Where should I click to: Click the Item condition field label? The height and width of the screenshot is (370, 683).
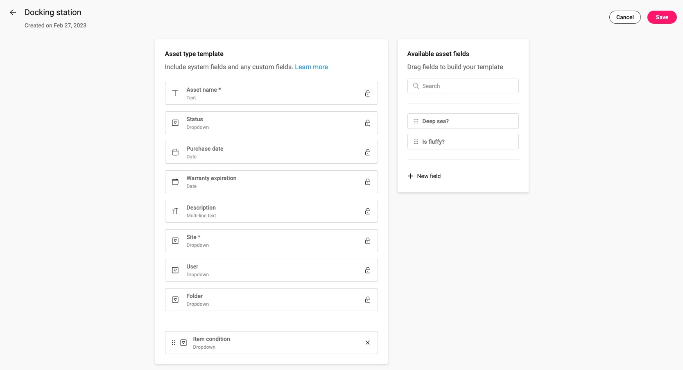(211, 339)
